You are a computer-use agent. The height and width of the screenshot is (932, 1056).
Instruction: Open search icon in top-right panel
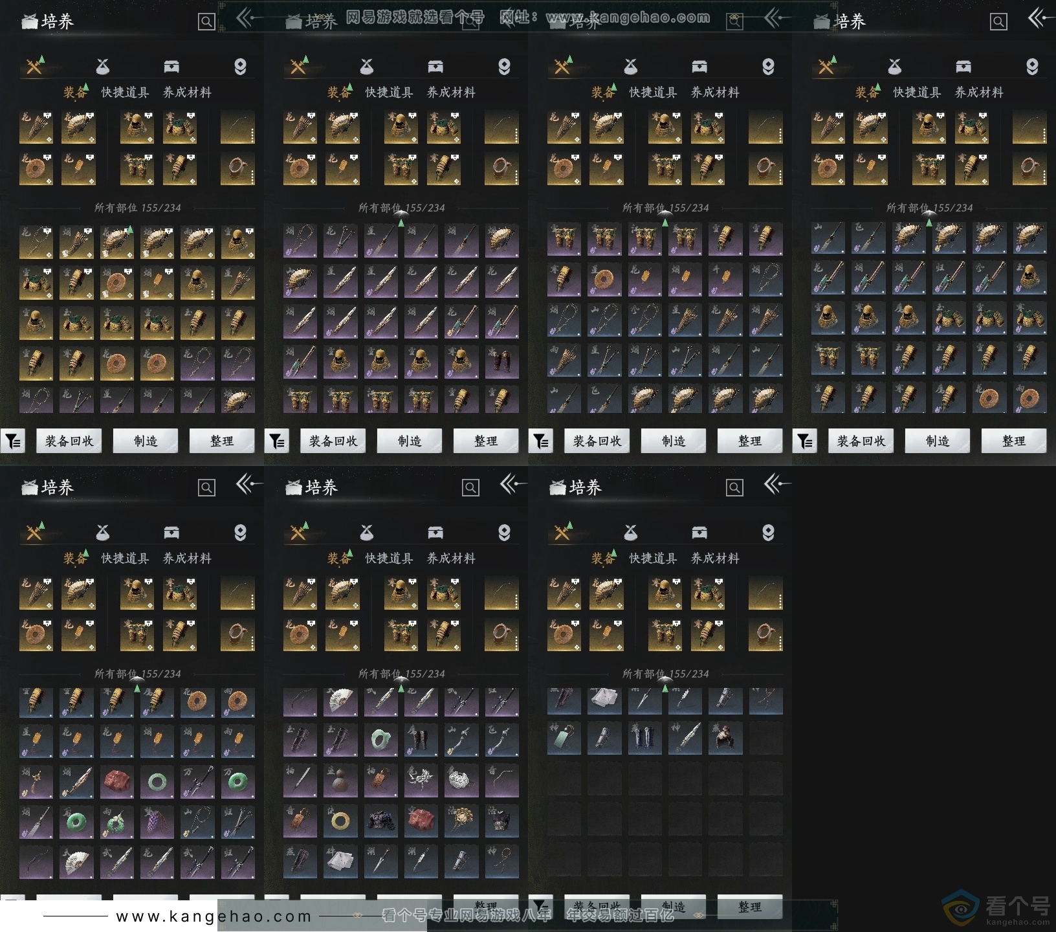998,22
